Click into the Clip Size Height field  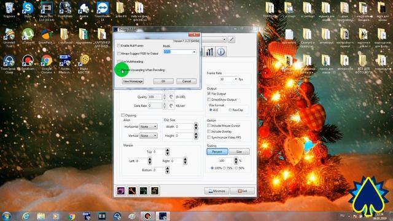(x=184, y=136)
